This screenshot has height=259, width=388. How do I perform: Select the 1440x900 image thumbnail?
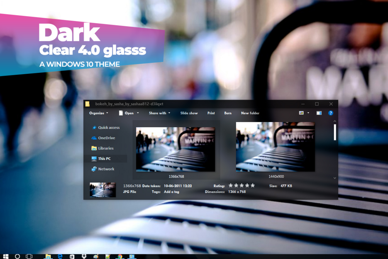coord(275,147)
